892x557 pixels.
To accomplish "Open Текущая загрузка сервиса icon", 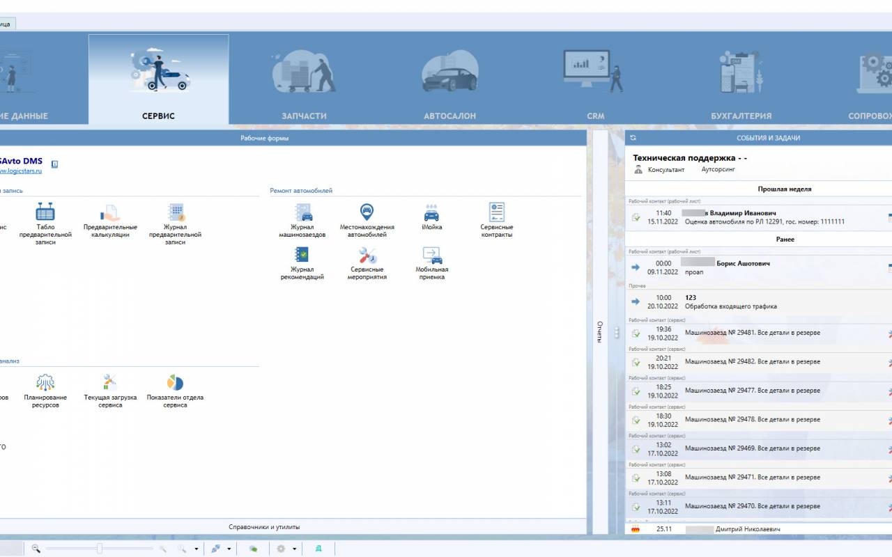I will point(110,391).
